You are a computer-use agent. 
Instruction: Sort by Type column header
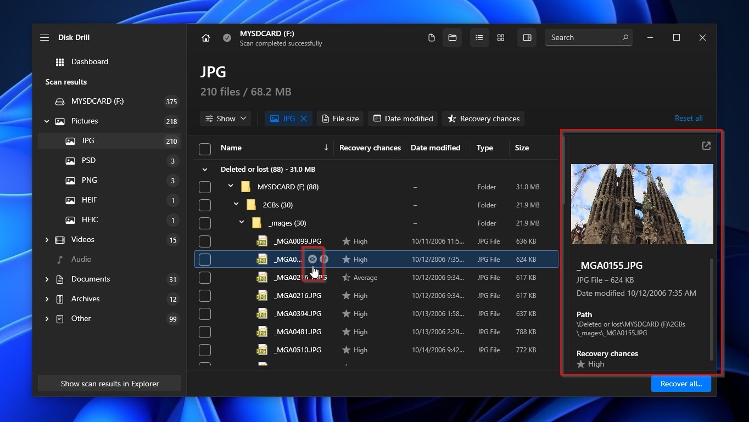pyautogui.click(x=485, y=148)
